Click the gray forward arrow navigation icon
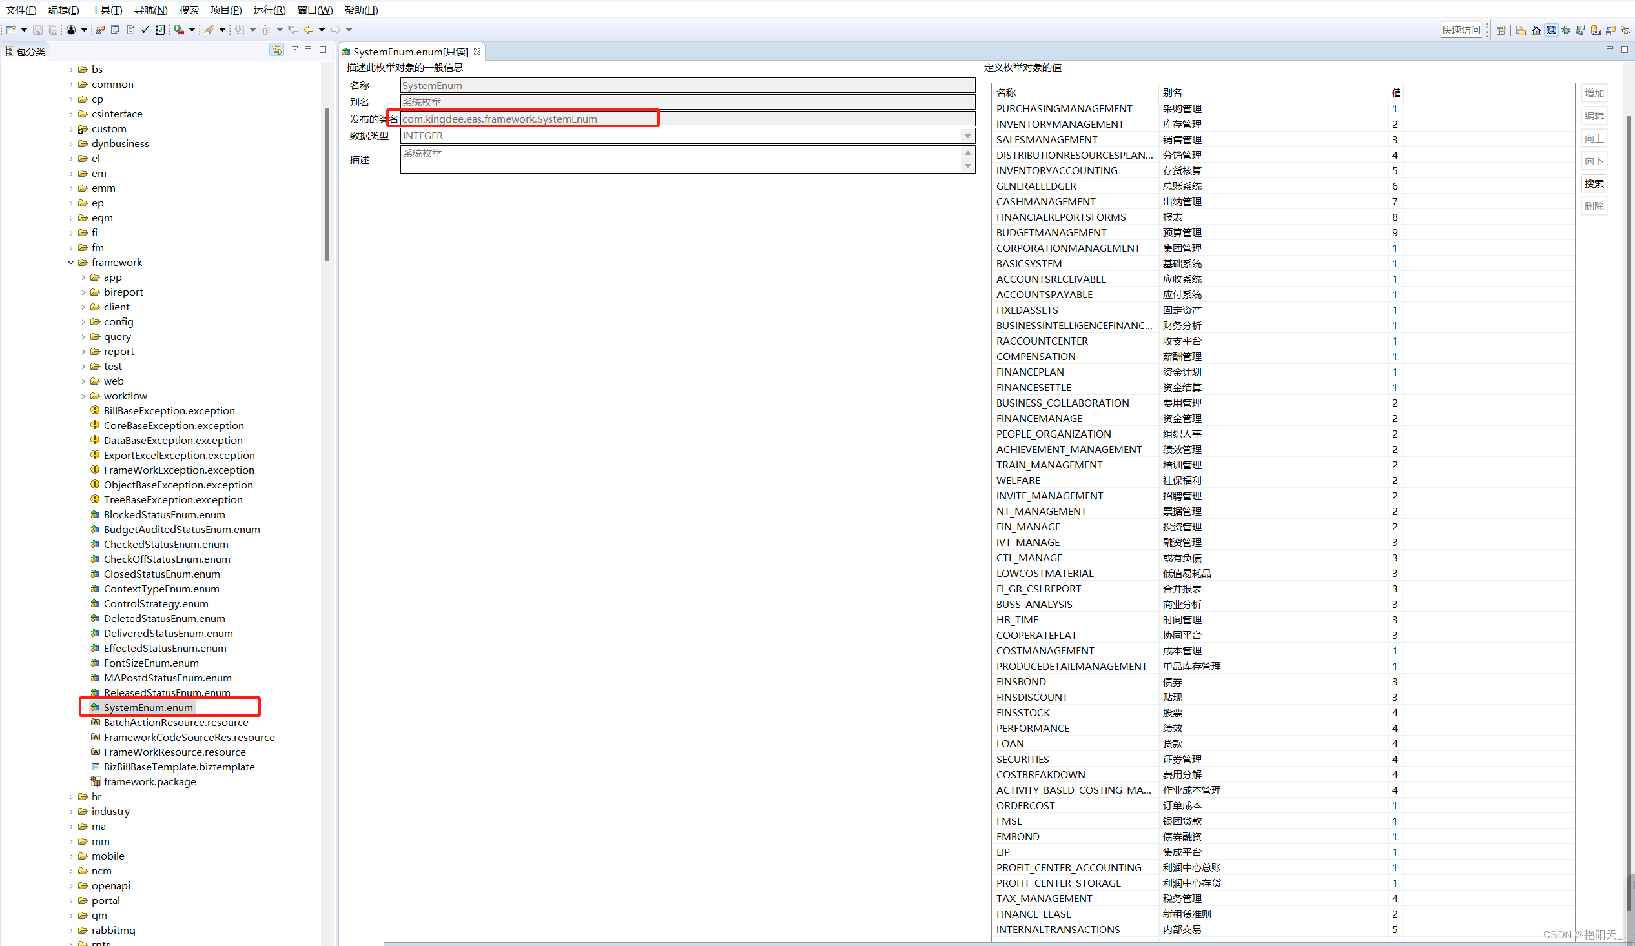 pyautogui.click(x=335, y=30)
